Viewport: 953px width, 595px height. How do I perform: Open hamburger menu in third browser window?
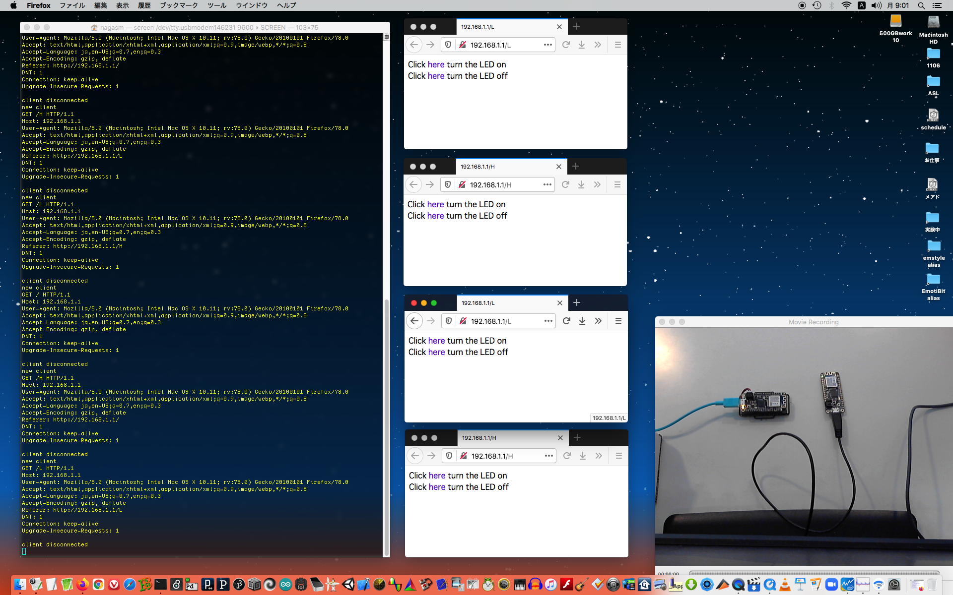[618, 321]
